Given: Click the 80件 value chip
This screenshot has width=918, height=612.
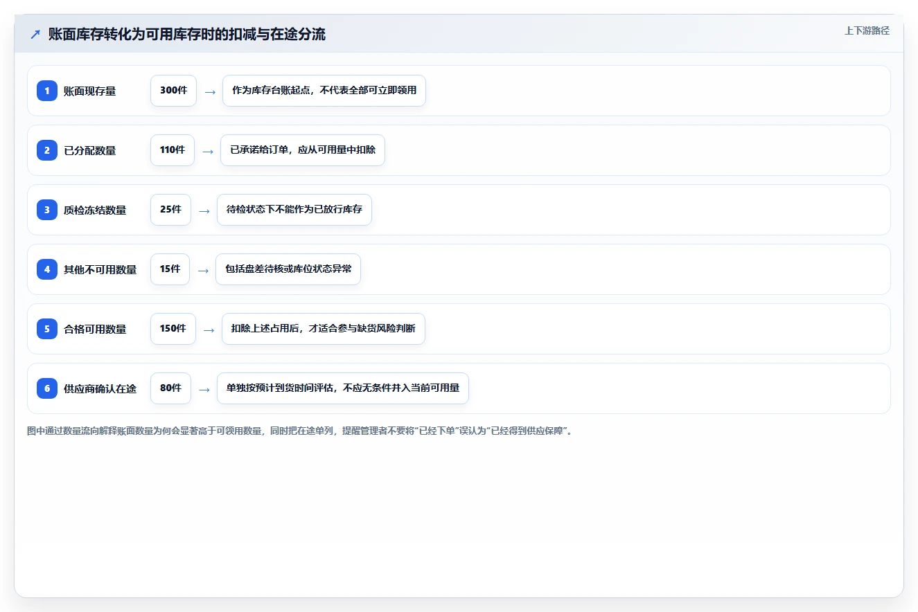Looking at the screenshot, I should click(x=170, y=388).
